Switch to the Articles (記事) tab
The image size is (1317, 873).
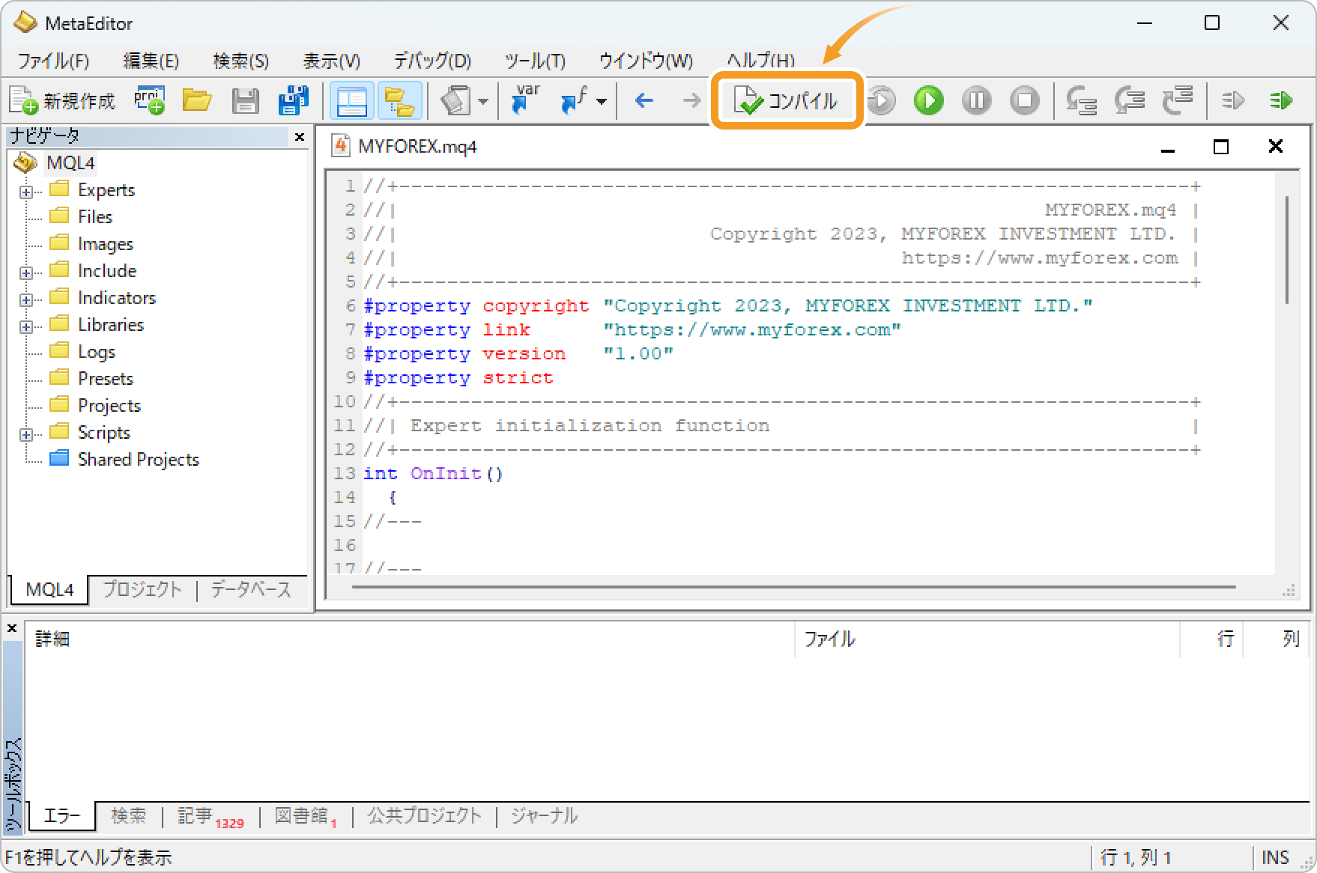tap(211, 815)
